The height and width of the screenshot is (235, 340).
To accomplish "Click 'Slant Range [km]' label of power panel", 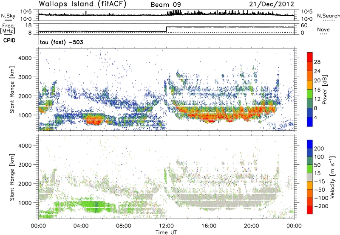I will point(12,90).
